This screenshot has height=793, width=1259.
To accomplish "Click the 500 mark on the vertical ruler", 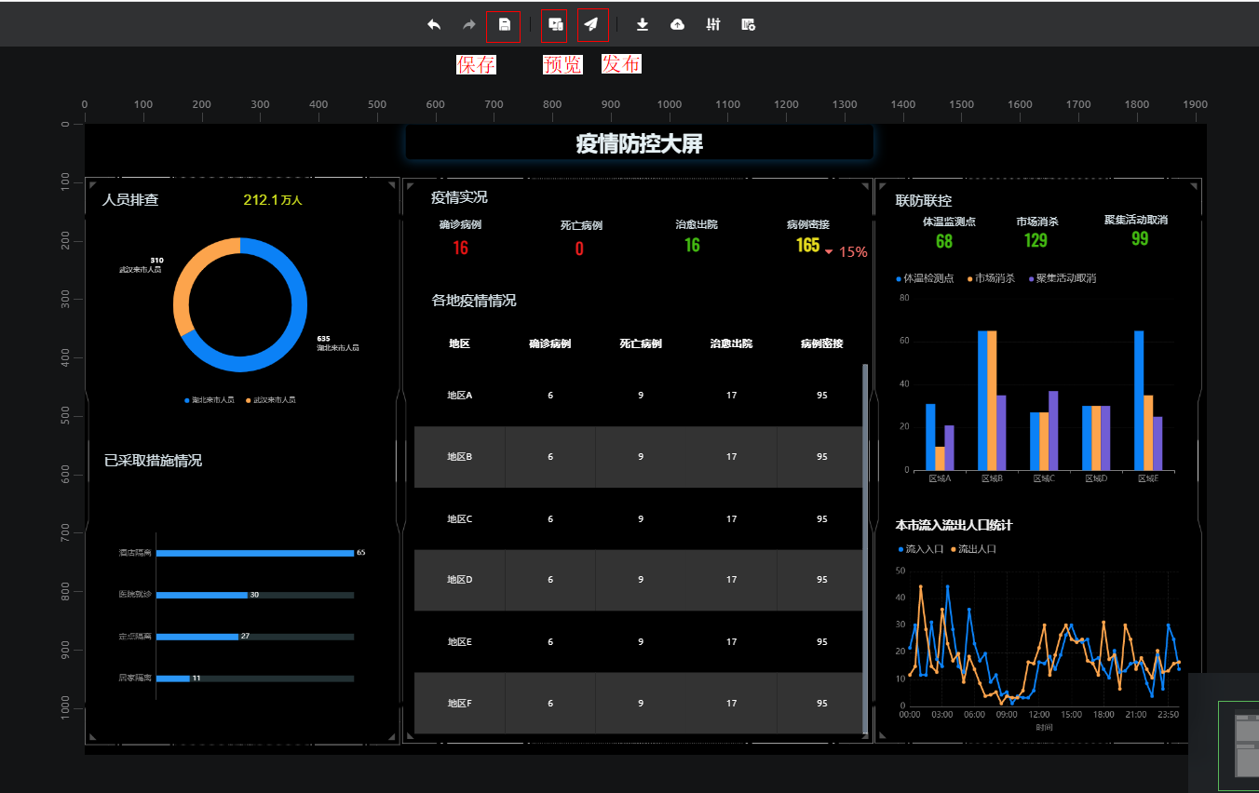I will click(64, 415).
